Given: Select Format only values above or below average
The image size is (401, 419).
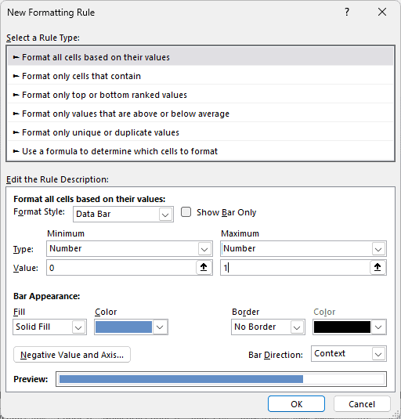Looking at the screenshot, I should pyautogui.click(x=200, y=114).
